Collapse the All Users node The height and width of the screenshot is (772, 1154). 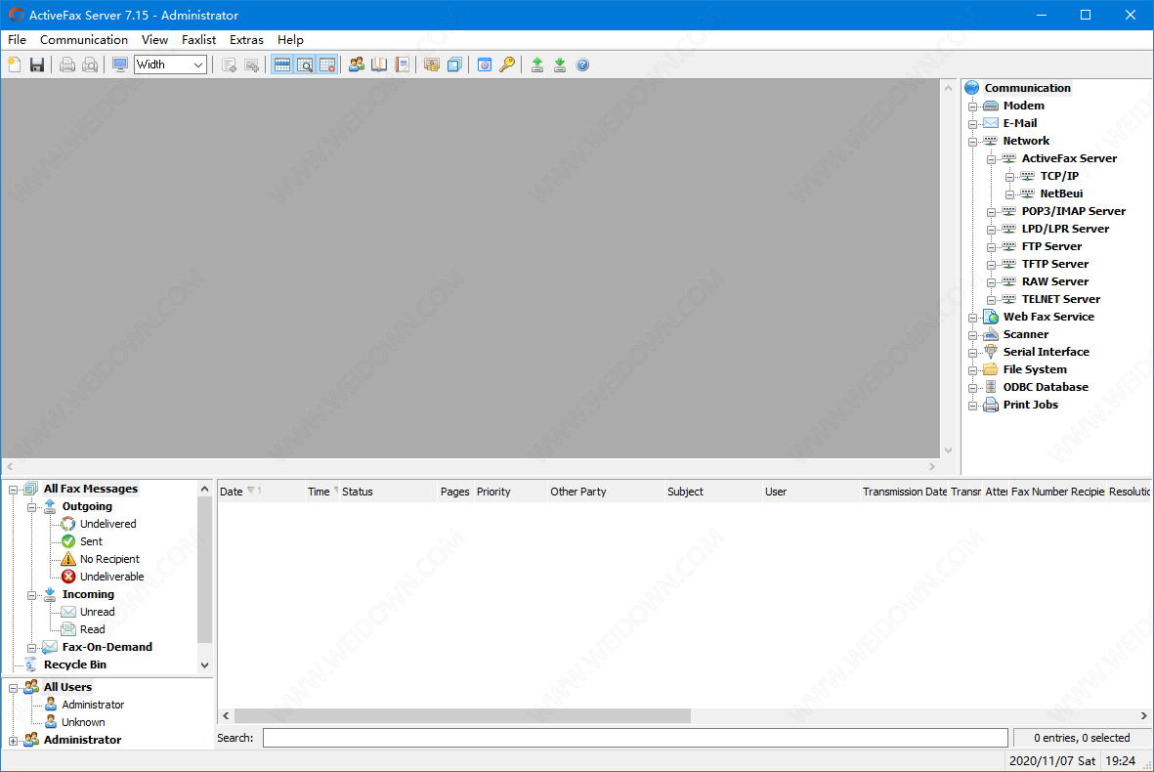[14, 688]
